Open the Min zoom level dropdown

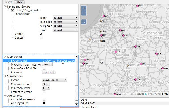coord(46,88)
